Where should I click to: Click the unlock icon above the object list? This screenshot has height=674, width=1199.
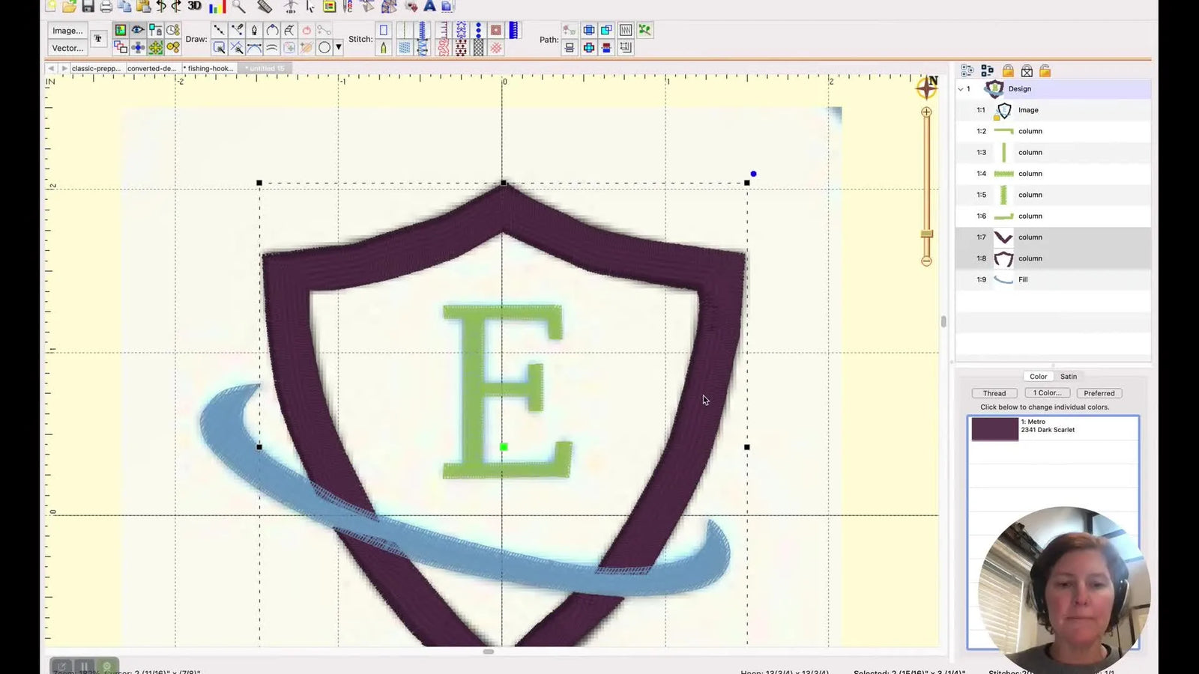pyautogui.click(x=1044, y=70)
